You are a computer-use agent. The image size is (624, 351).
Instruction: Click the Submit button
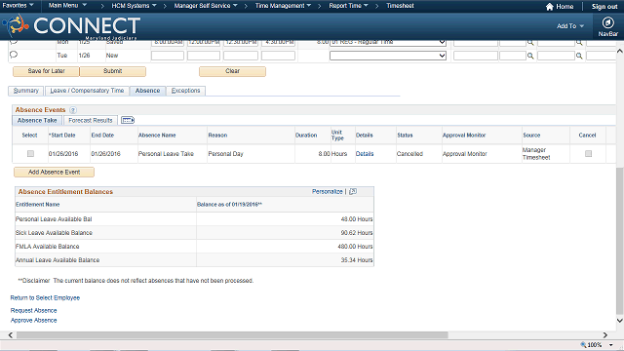click(113, 71)
